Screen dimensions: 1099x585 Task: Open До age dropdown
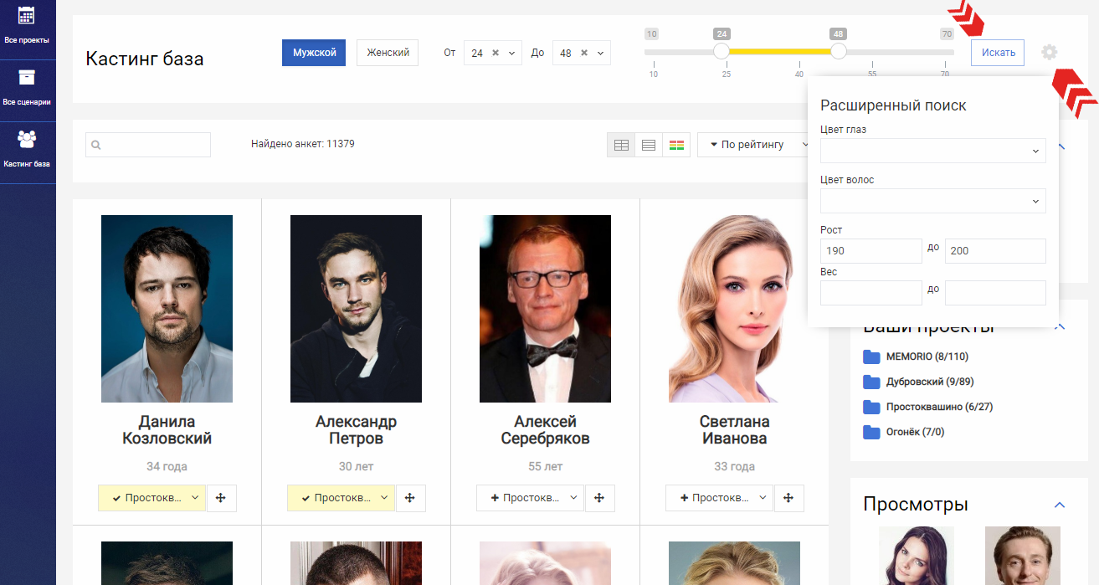pyautogui.click(x=601, y=53)
